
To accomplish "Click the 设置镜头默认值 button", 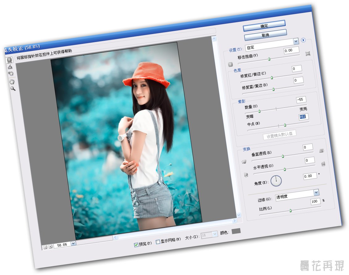I will click(280, 135).
